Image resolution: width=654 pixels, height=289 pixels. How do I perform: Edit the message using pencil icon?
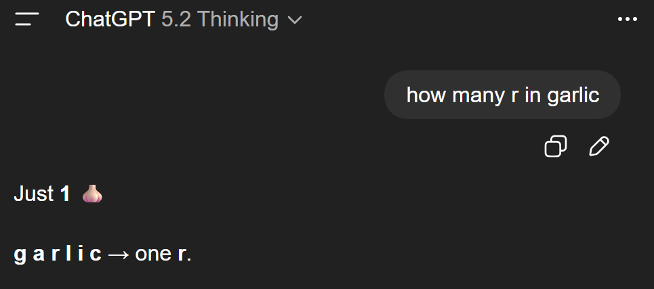[599, 146]
